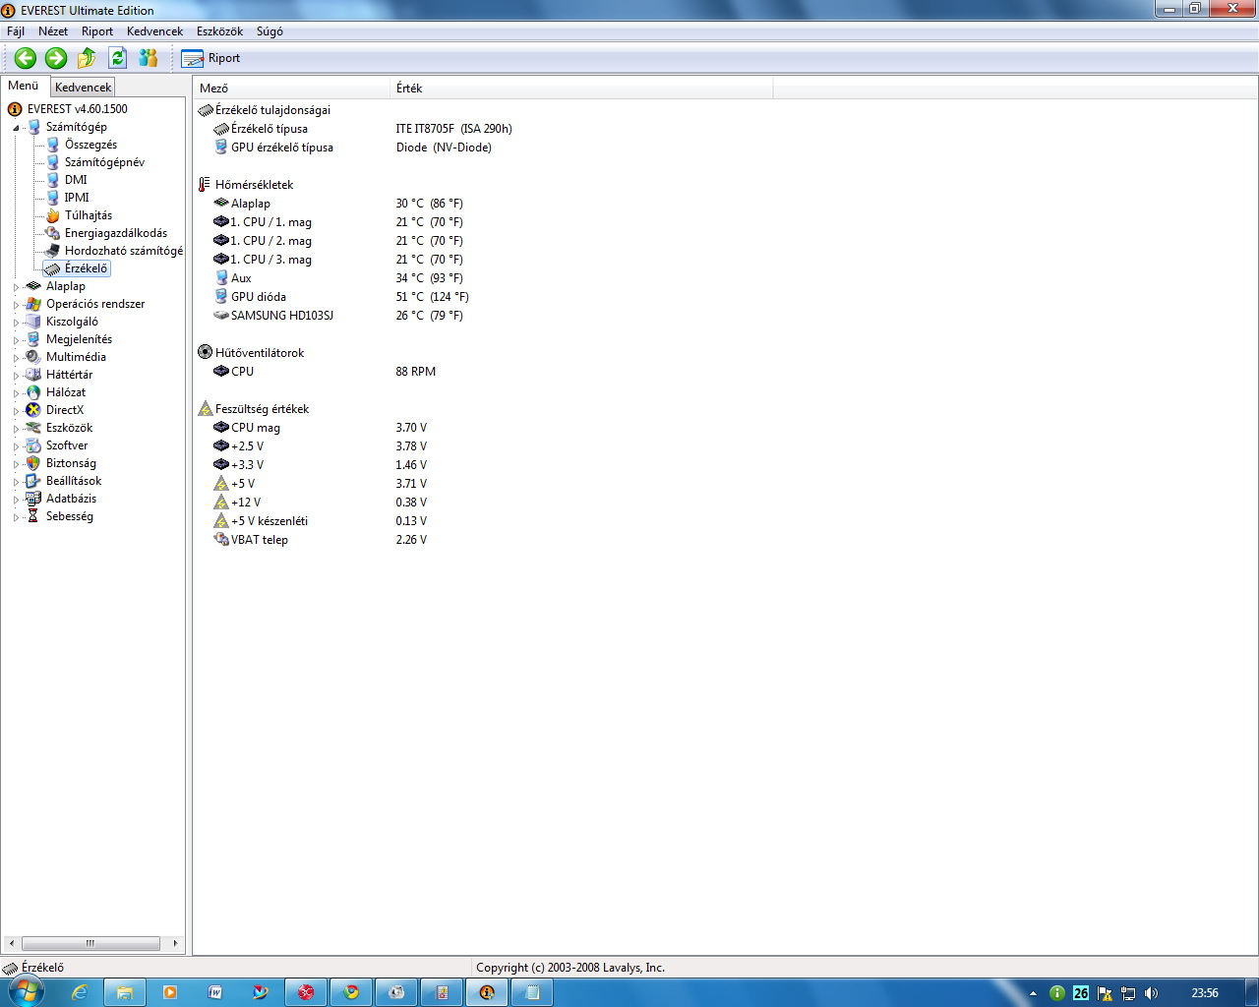1259x1007 pixels.
Task: Collapse the Számítógép tree node
Action: [16, 128]
